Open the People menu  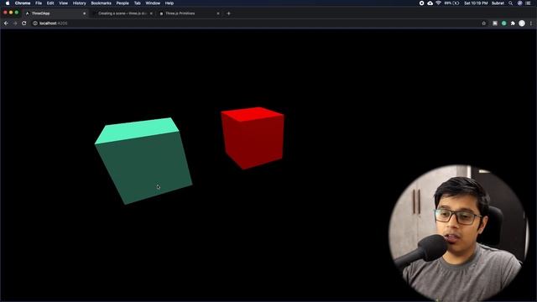coord(123,3)
